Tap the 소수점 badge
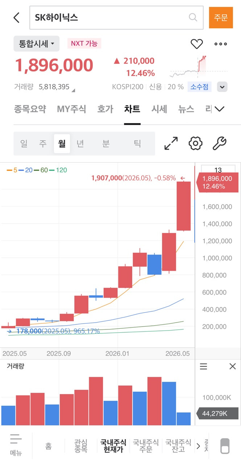This screenshot has height=467, width=241. (x=199, y=87)
